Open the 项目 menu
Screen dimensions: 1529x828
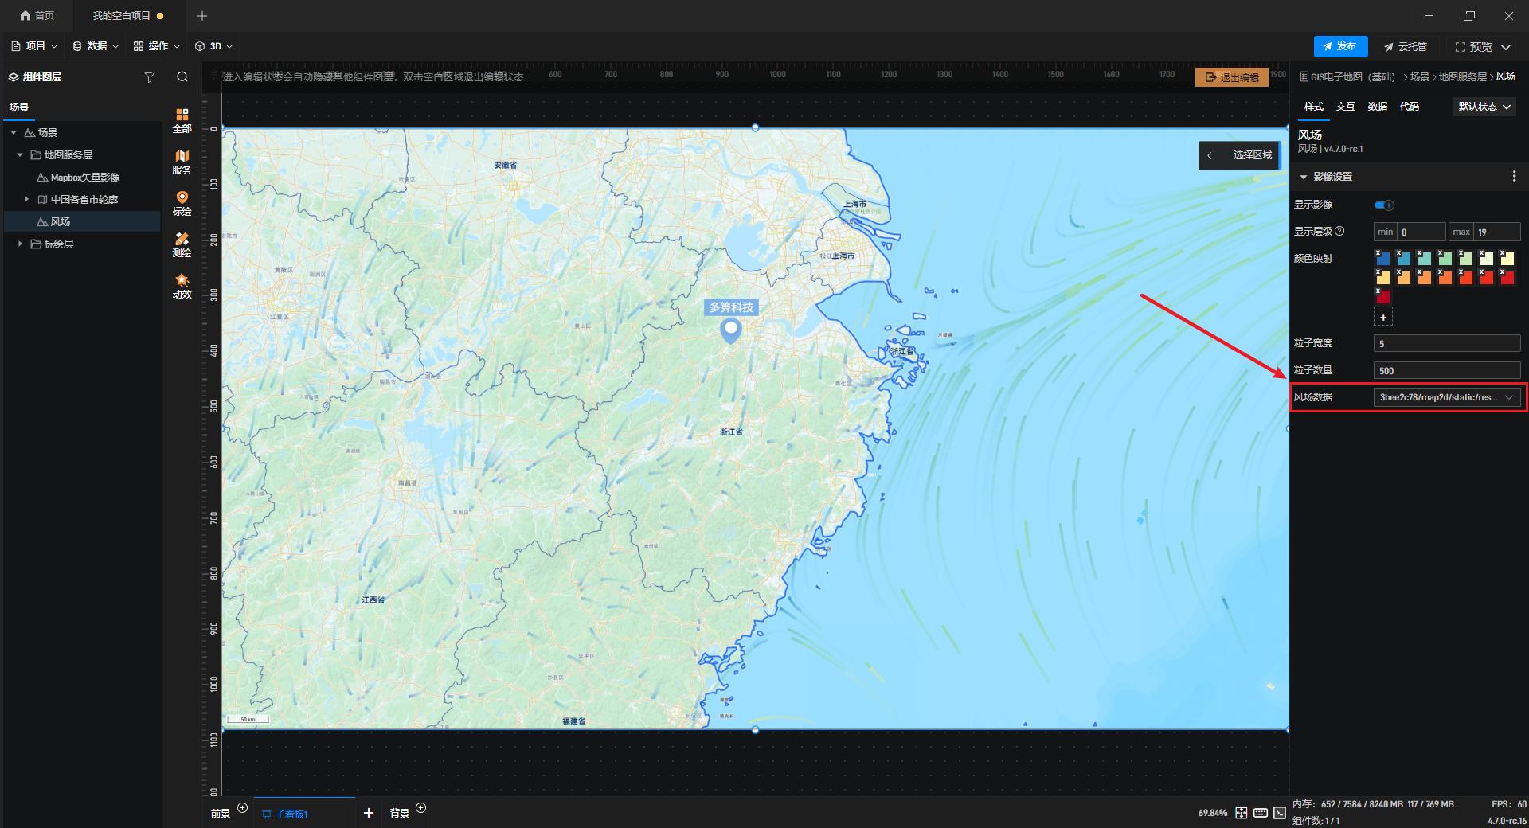coord(35,46)
